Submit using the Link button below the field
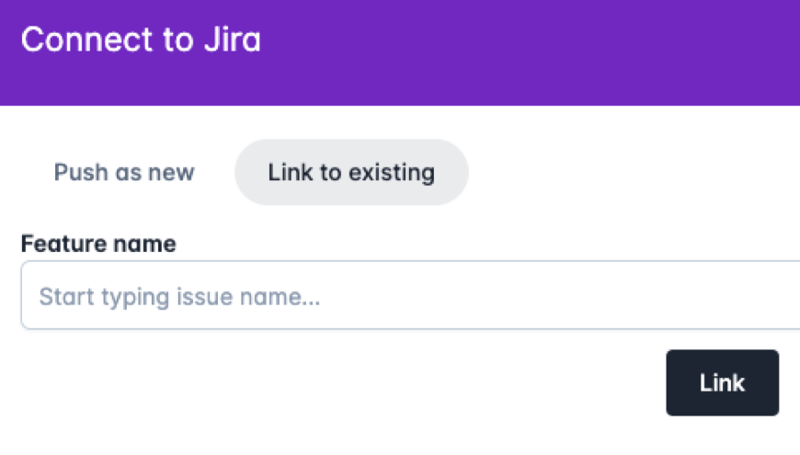The height and width of the screenshot is (455, 800). click(722, 382)
